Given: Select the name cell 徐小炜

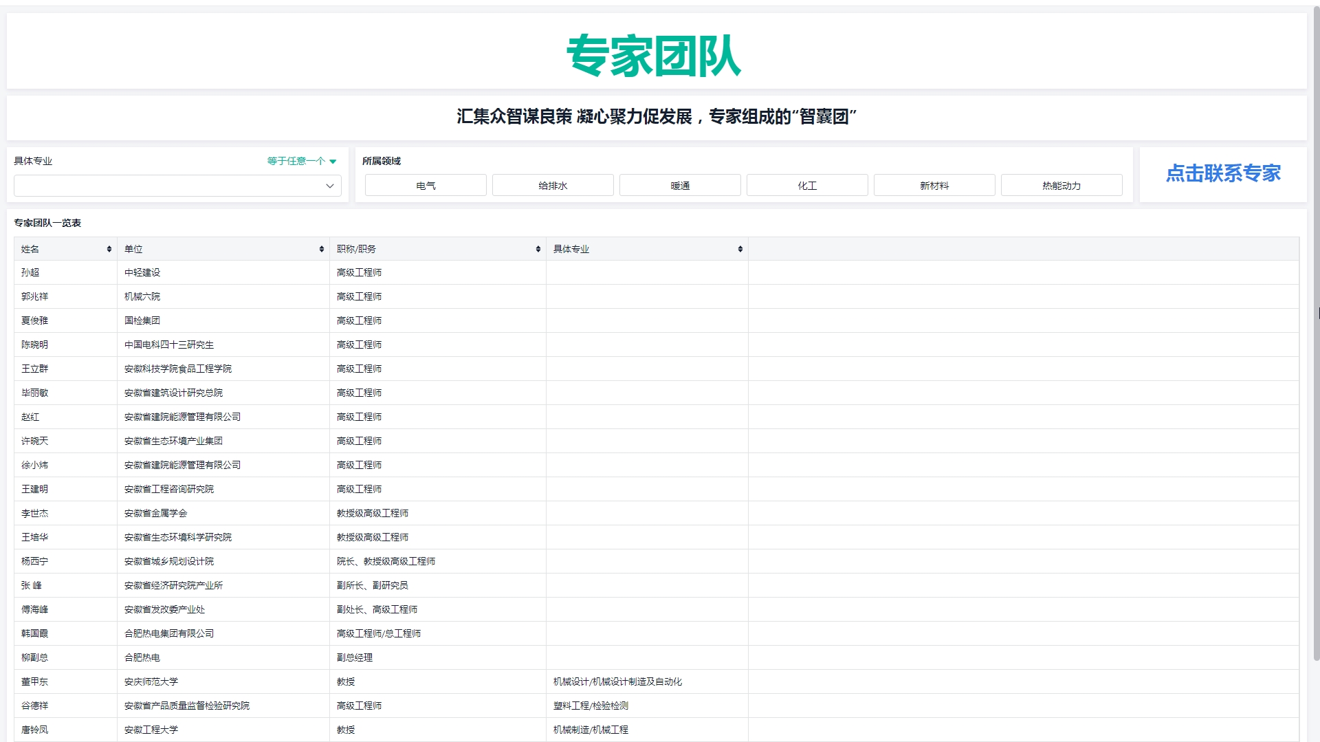Looking at the screenshot, I should (x=65, y=465).
